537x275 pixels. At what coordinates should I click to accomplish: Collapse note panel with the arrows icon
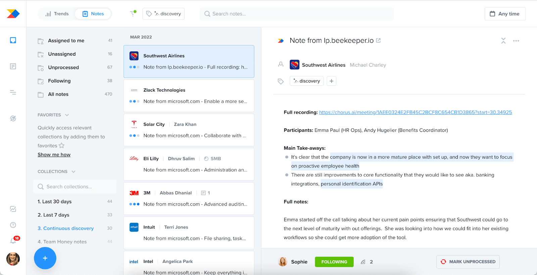[x=503, y=41]
